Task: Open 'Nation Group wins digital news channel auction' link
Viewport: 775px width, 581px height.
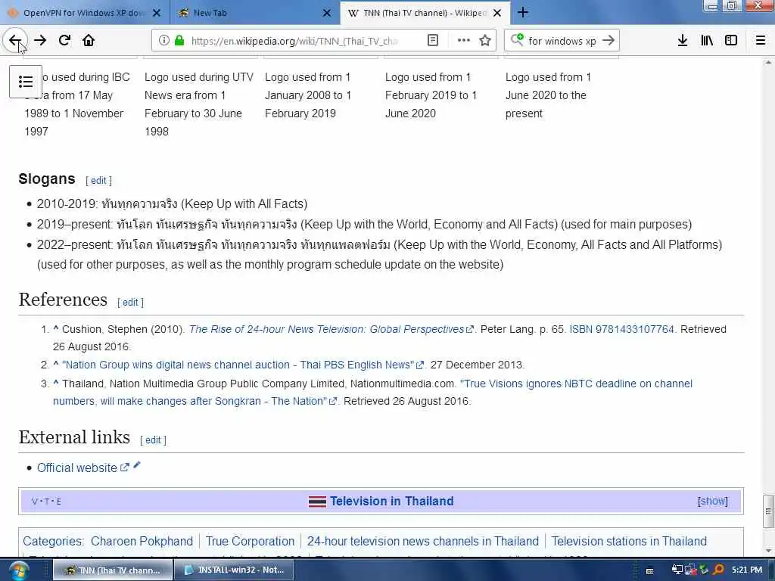Action: tap(243, 365)
